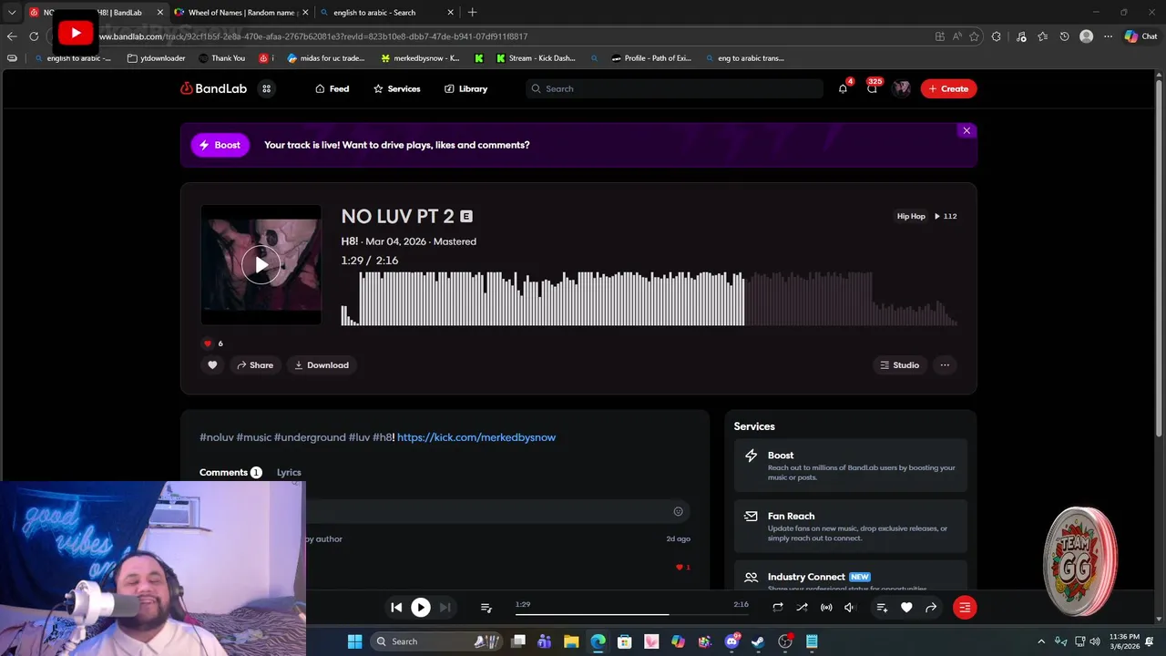Switch to the Lyrics tab
1166x656 pixels.
click(289, 473)
